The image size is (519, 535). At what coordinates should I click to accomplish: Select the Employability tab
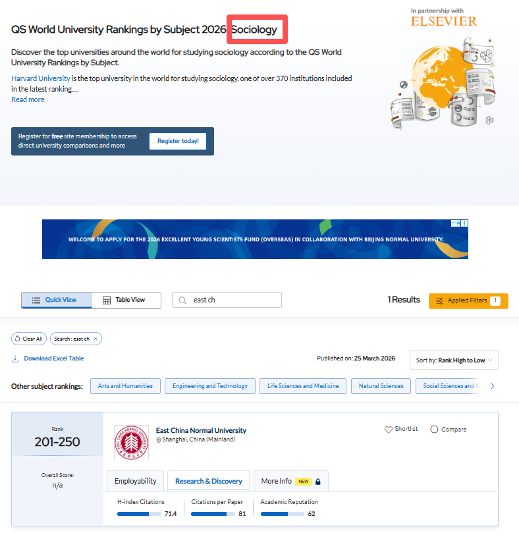[x=136, y=481]
